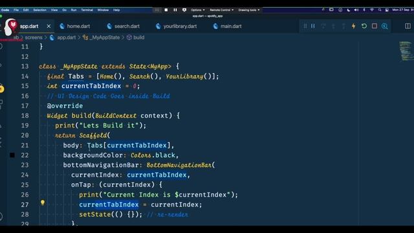This screenshot has height=233, width=414.
Task: Click onTap on line 25
Action: coord(81,185)
